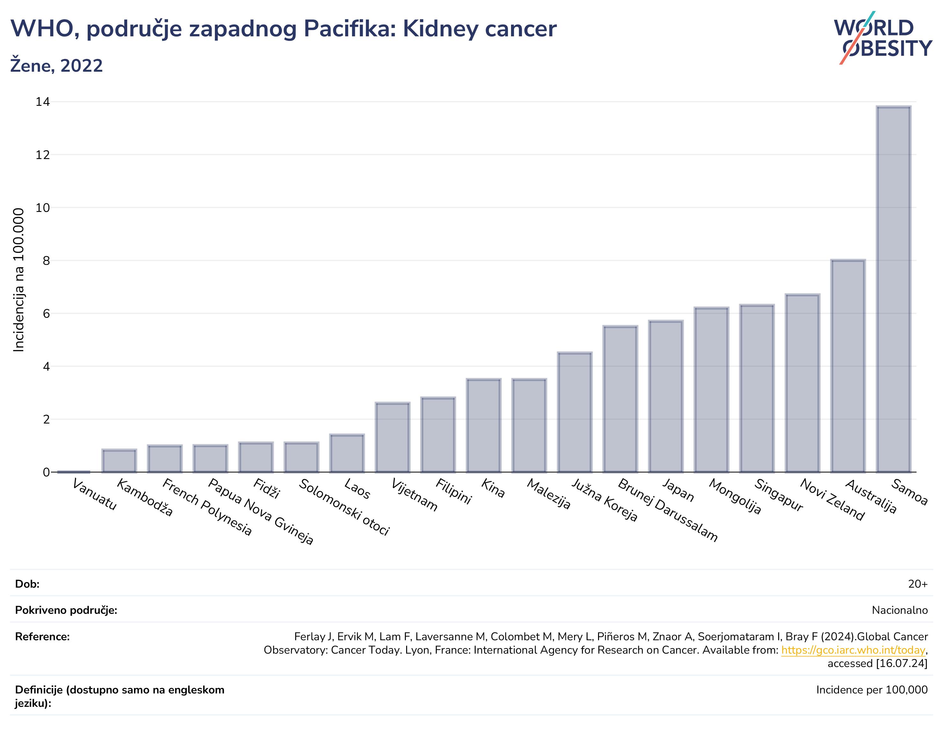Click the Singapur bar

click(757, 388)
